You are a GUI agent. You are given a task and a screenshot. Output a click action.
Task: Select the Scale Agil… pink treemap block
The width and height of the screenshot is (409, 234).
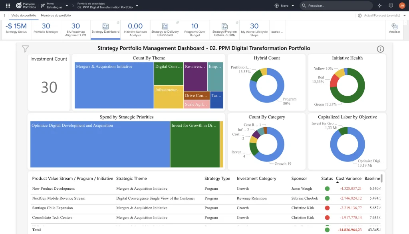click(197, 104)
